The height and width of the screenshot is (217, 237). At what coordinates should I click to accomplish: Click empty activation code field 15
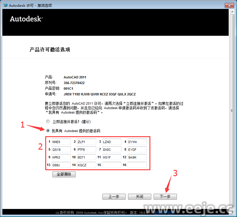click(x=112, y=165)
